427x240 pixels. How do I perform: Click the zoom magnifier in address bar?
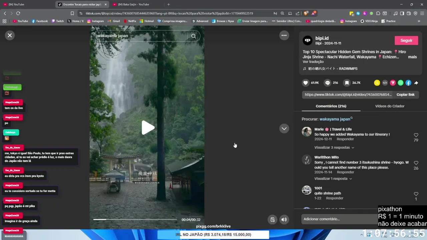pos(282,13)
